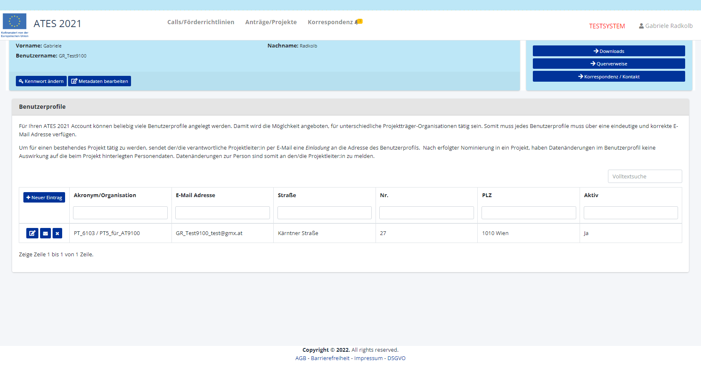Click the TESTSYSTEM label
The width and height of the screenshot is (701, 378).
point(607,26)
